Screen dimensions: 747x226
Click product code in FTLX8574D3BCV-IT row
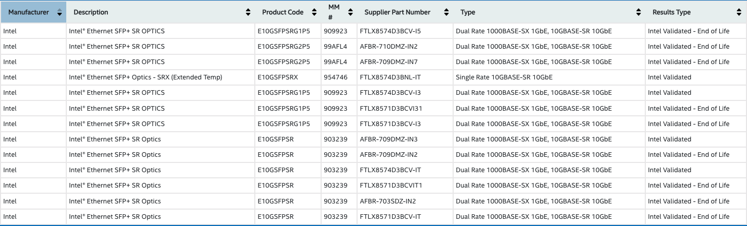click(275, 170)
